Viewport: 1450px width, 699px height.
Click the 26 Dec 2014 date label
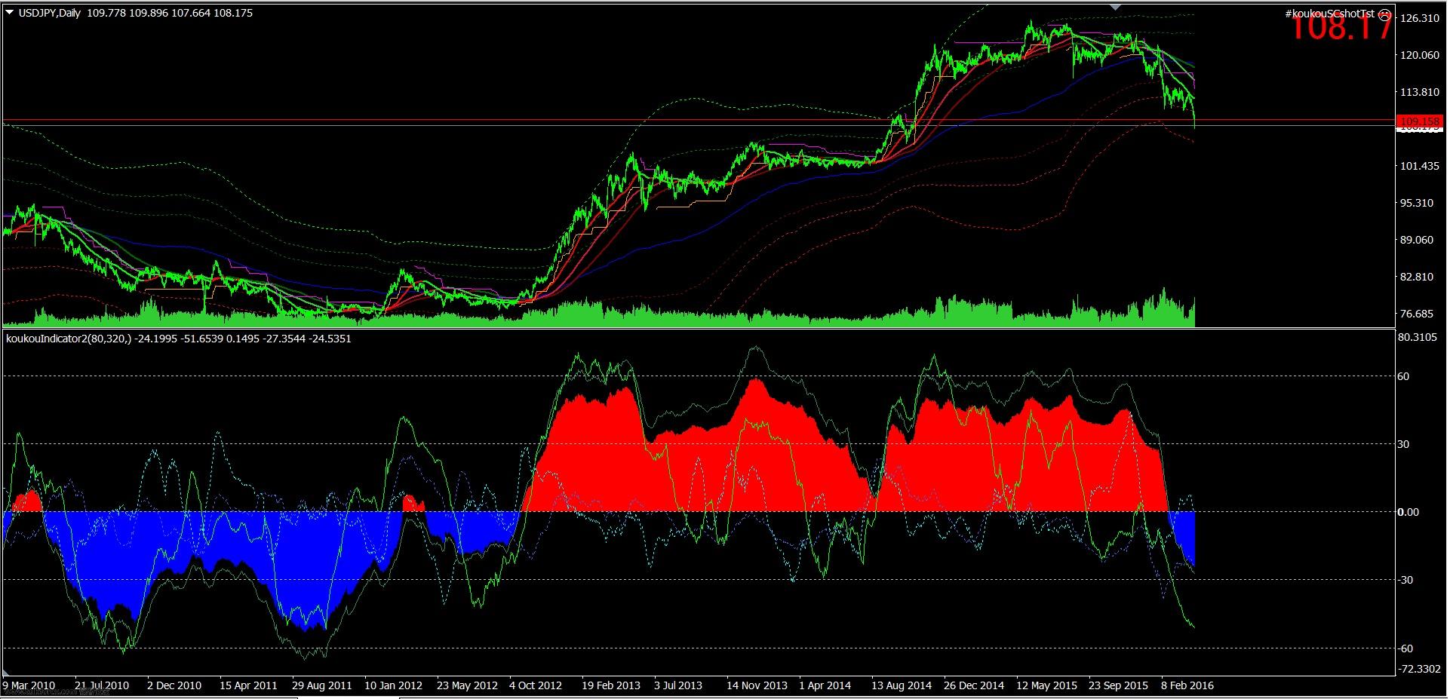click(974, 685)
